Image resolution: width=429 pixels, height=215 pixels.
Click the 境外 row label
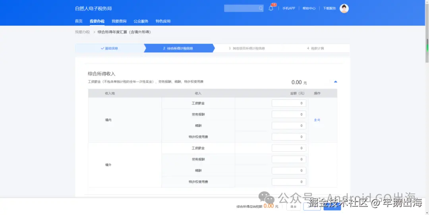click(108, 165)
